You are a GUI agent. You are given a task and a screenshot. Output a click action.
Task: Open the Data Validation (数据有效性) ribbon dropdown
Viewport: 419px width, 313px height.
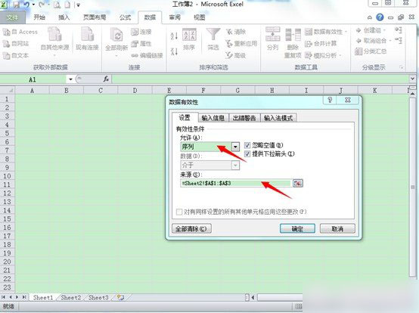(x=346, y=32)
